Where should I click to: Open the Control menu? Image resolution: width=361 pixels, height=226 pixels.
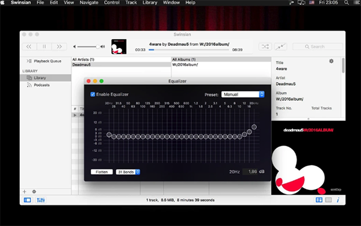[112, 2]
